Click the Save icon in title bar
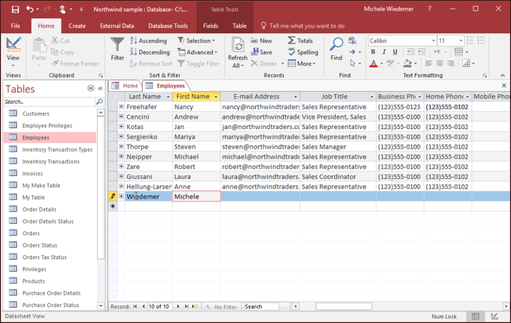The height and width of the screenshot is (323, 511). [x=15, y=9]
